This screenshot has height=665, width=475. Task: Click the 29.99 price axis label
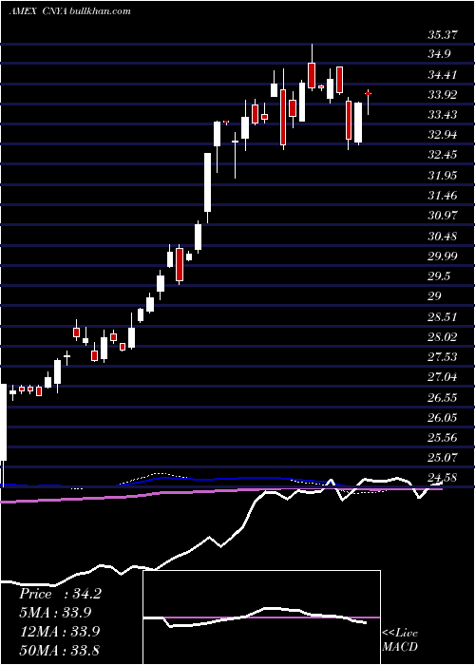[x=443, y=256]
